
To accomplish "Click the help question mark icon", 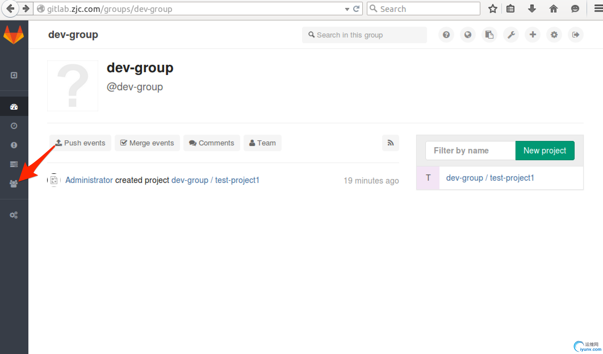I will (x=446, y=35).
